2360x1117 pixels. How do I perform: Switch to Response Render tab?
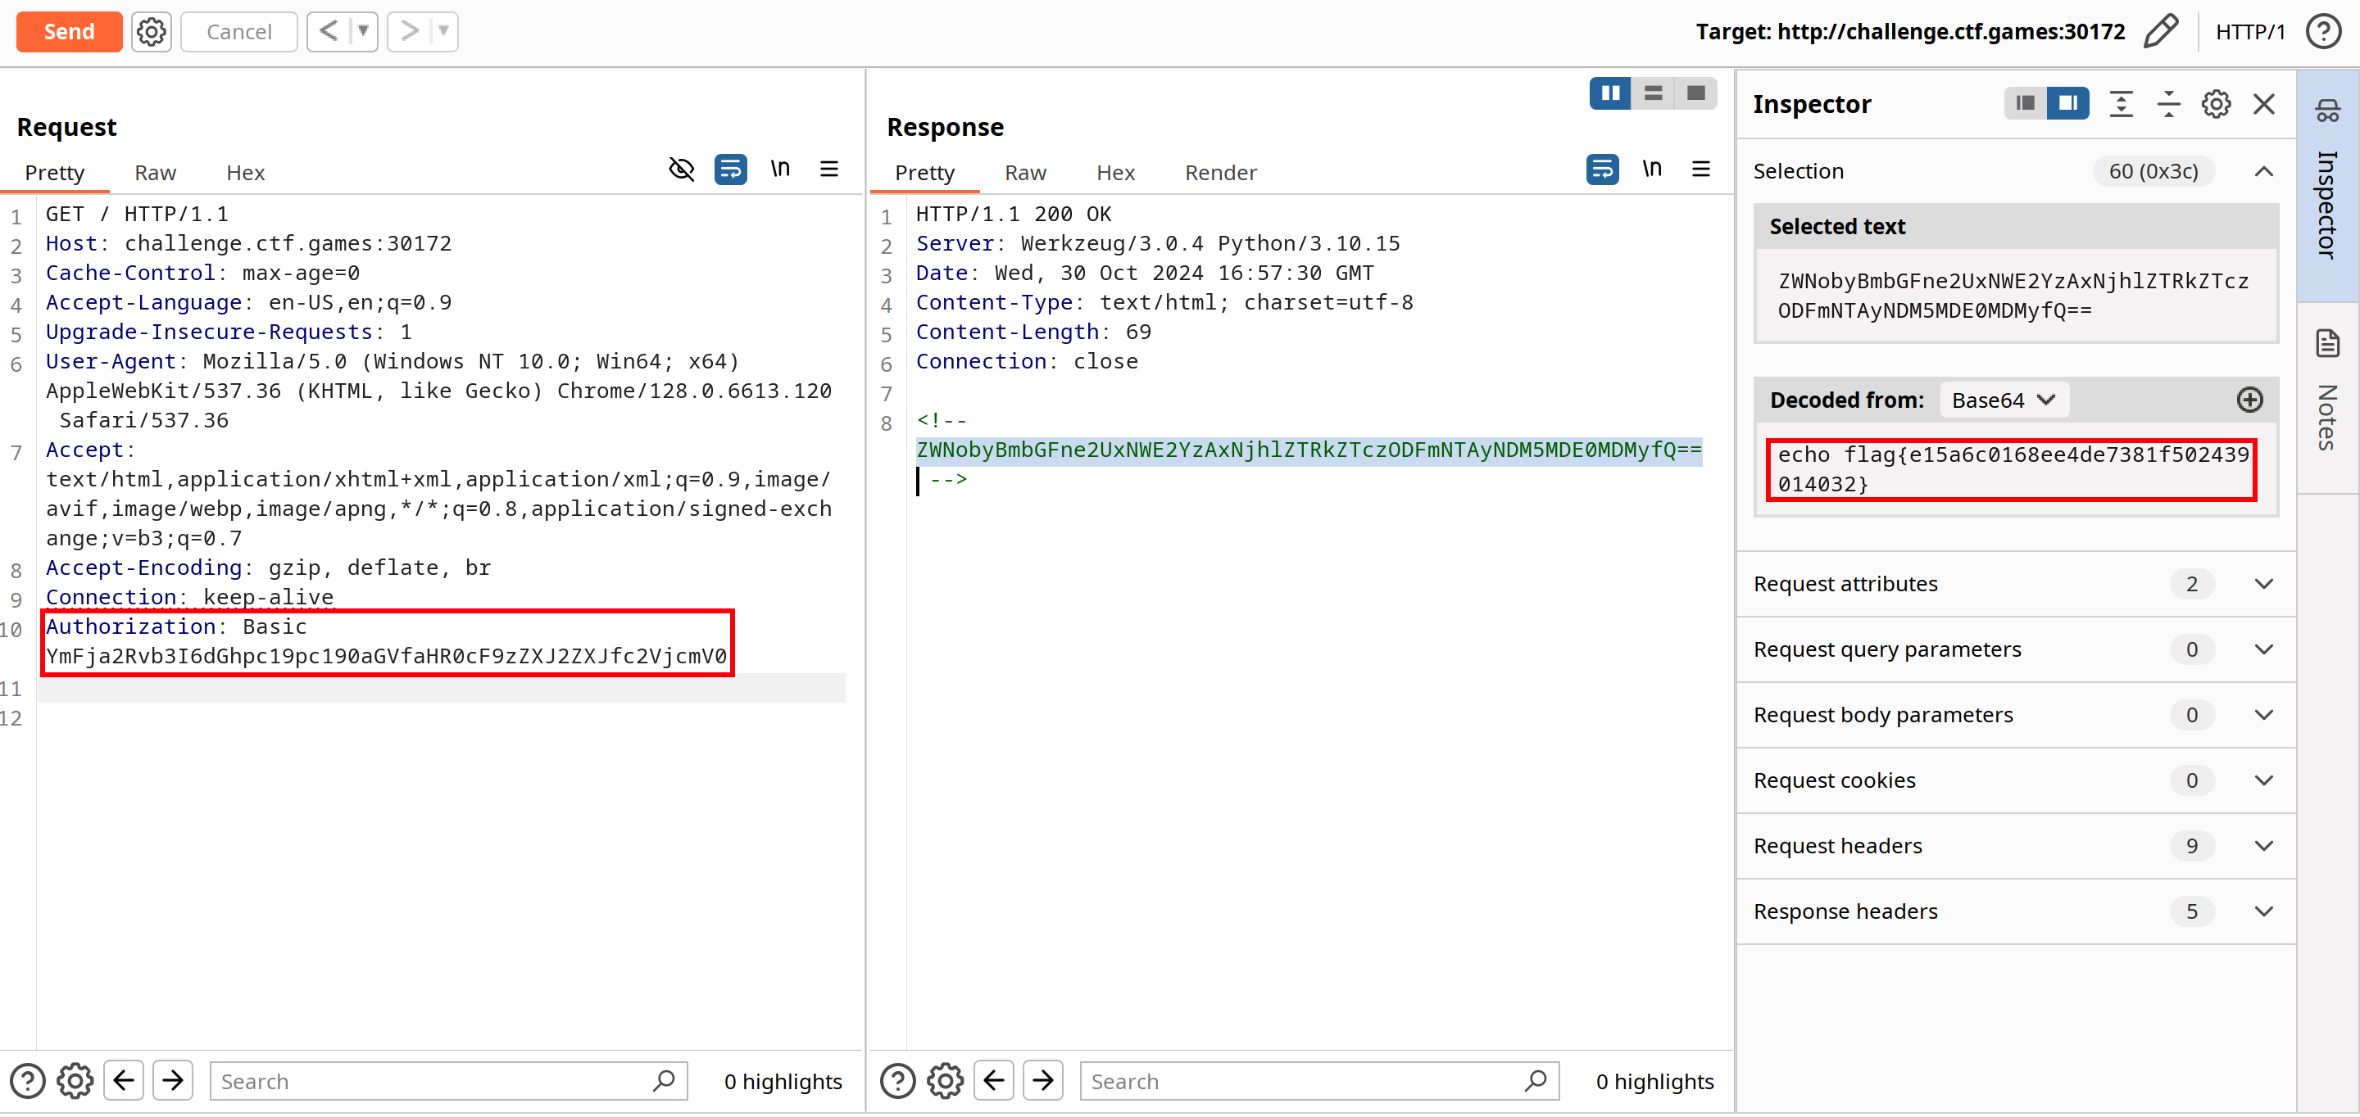point(1219,173)
